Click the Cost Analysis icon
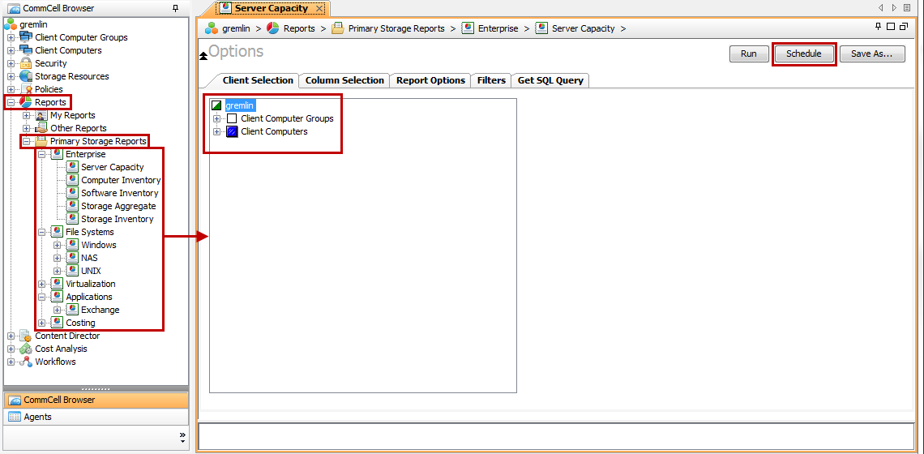This screenshot has height=454, width=924. [x=26, y=349]
